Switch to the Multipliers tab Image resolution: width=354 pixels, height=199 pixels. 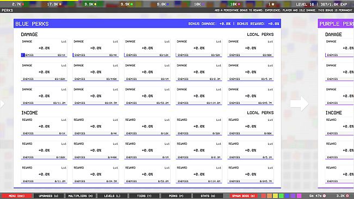pyautogui.click(x=80, y=196)
